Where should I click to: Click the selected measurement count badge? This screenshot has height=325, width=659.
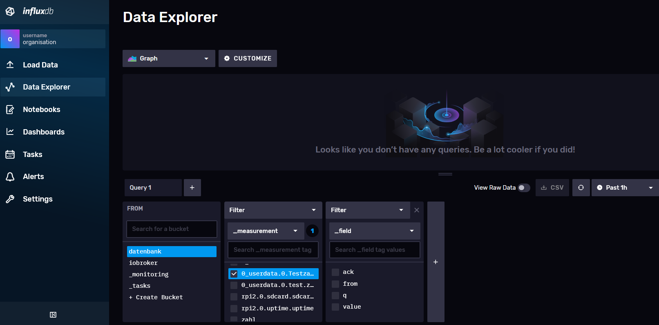pos(313,231)
